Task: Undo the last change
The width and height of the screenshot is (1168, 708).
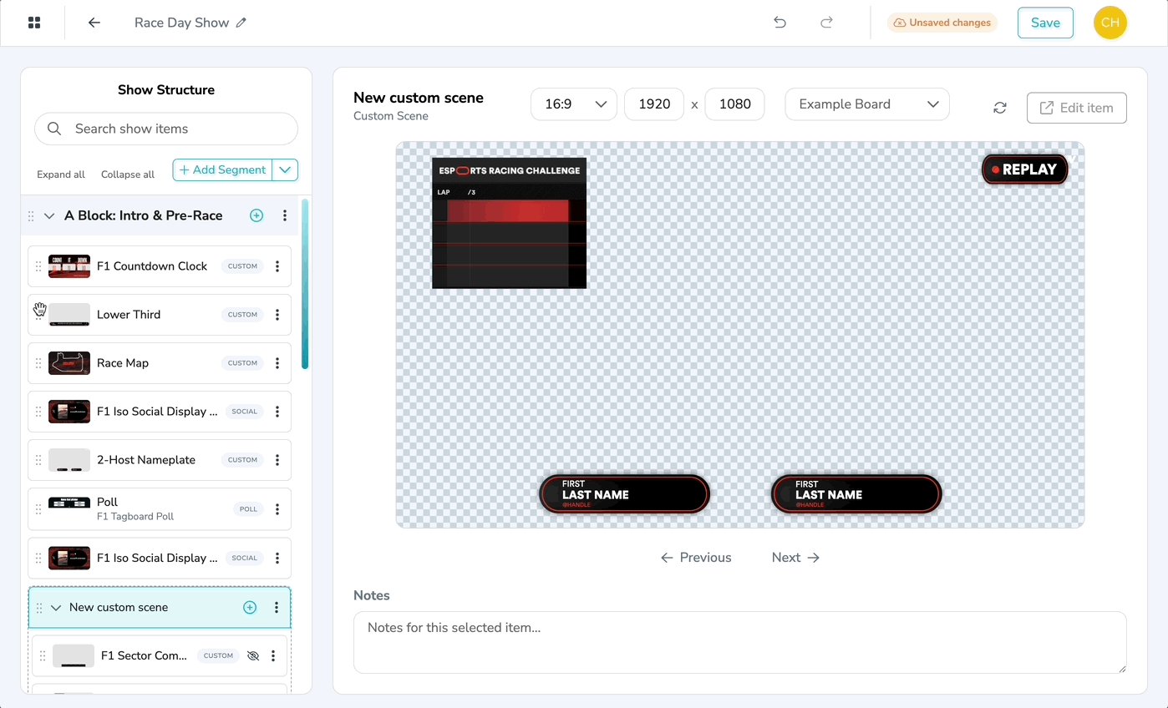Action: tap(780, 23)
